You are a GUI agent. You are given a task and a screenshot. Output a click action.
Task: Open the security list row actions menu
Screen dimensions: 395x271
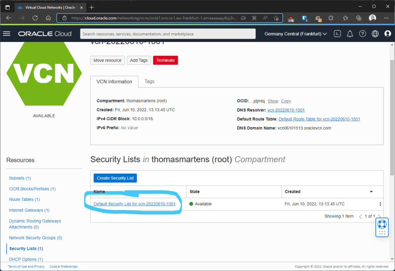(x=380, y=204)
